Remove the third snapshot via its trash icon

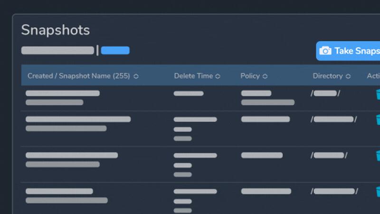378,156
